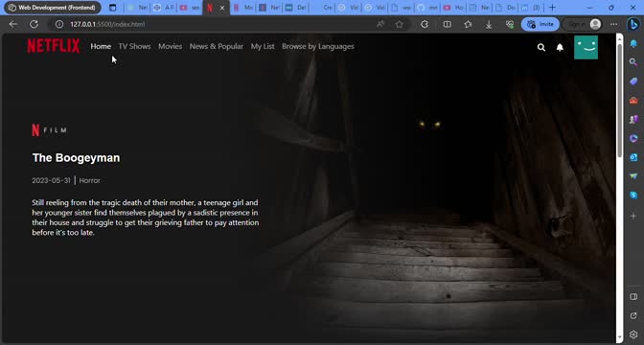
Task: Open the Read aloud icon in address bar
Action: (x=380, y=24)
